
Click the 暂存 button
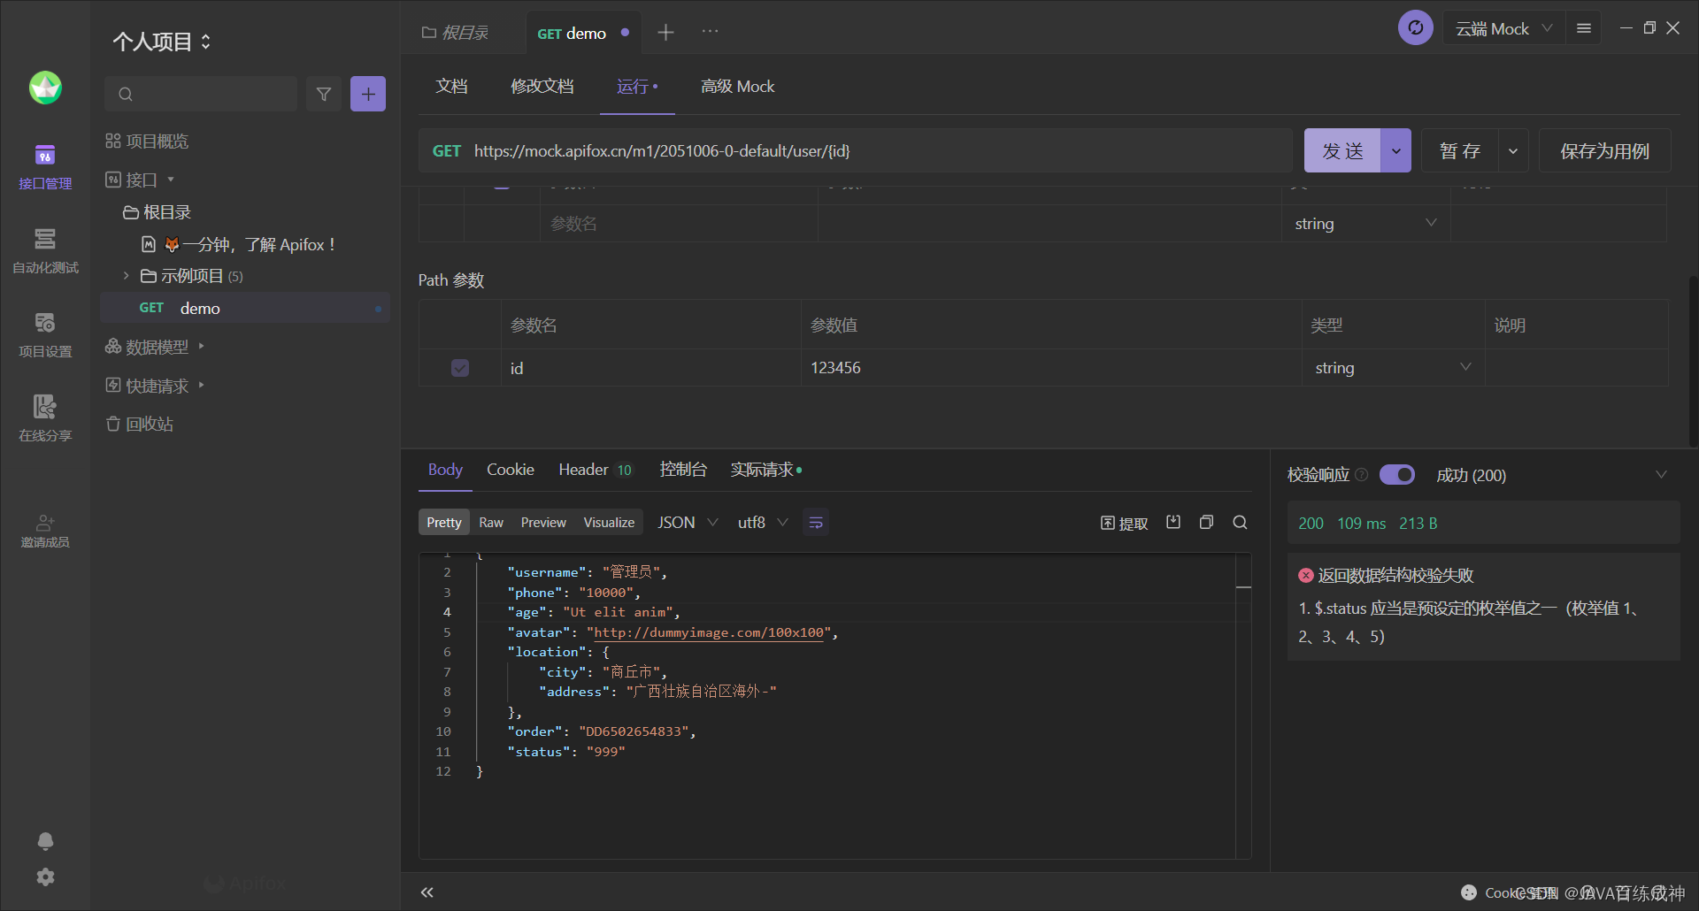tap(1460, 150)
